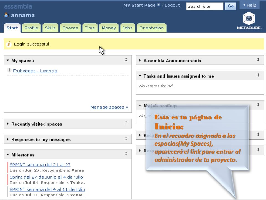
Task: Expand the Assembla Announcements panel
Action: 140,60
